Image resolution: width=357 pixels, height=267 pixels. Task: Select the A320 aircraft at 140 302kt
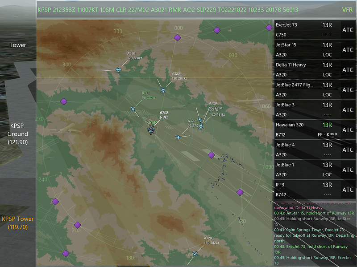point(195,254)
